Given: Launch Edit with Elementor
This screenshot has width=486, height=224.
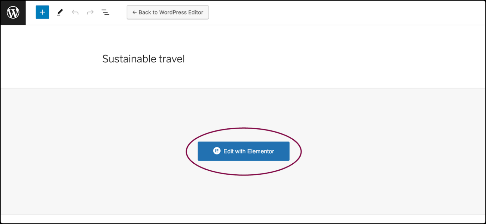Looking at the screenshot, I should click(243, 151).
